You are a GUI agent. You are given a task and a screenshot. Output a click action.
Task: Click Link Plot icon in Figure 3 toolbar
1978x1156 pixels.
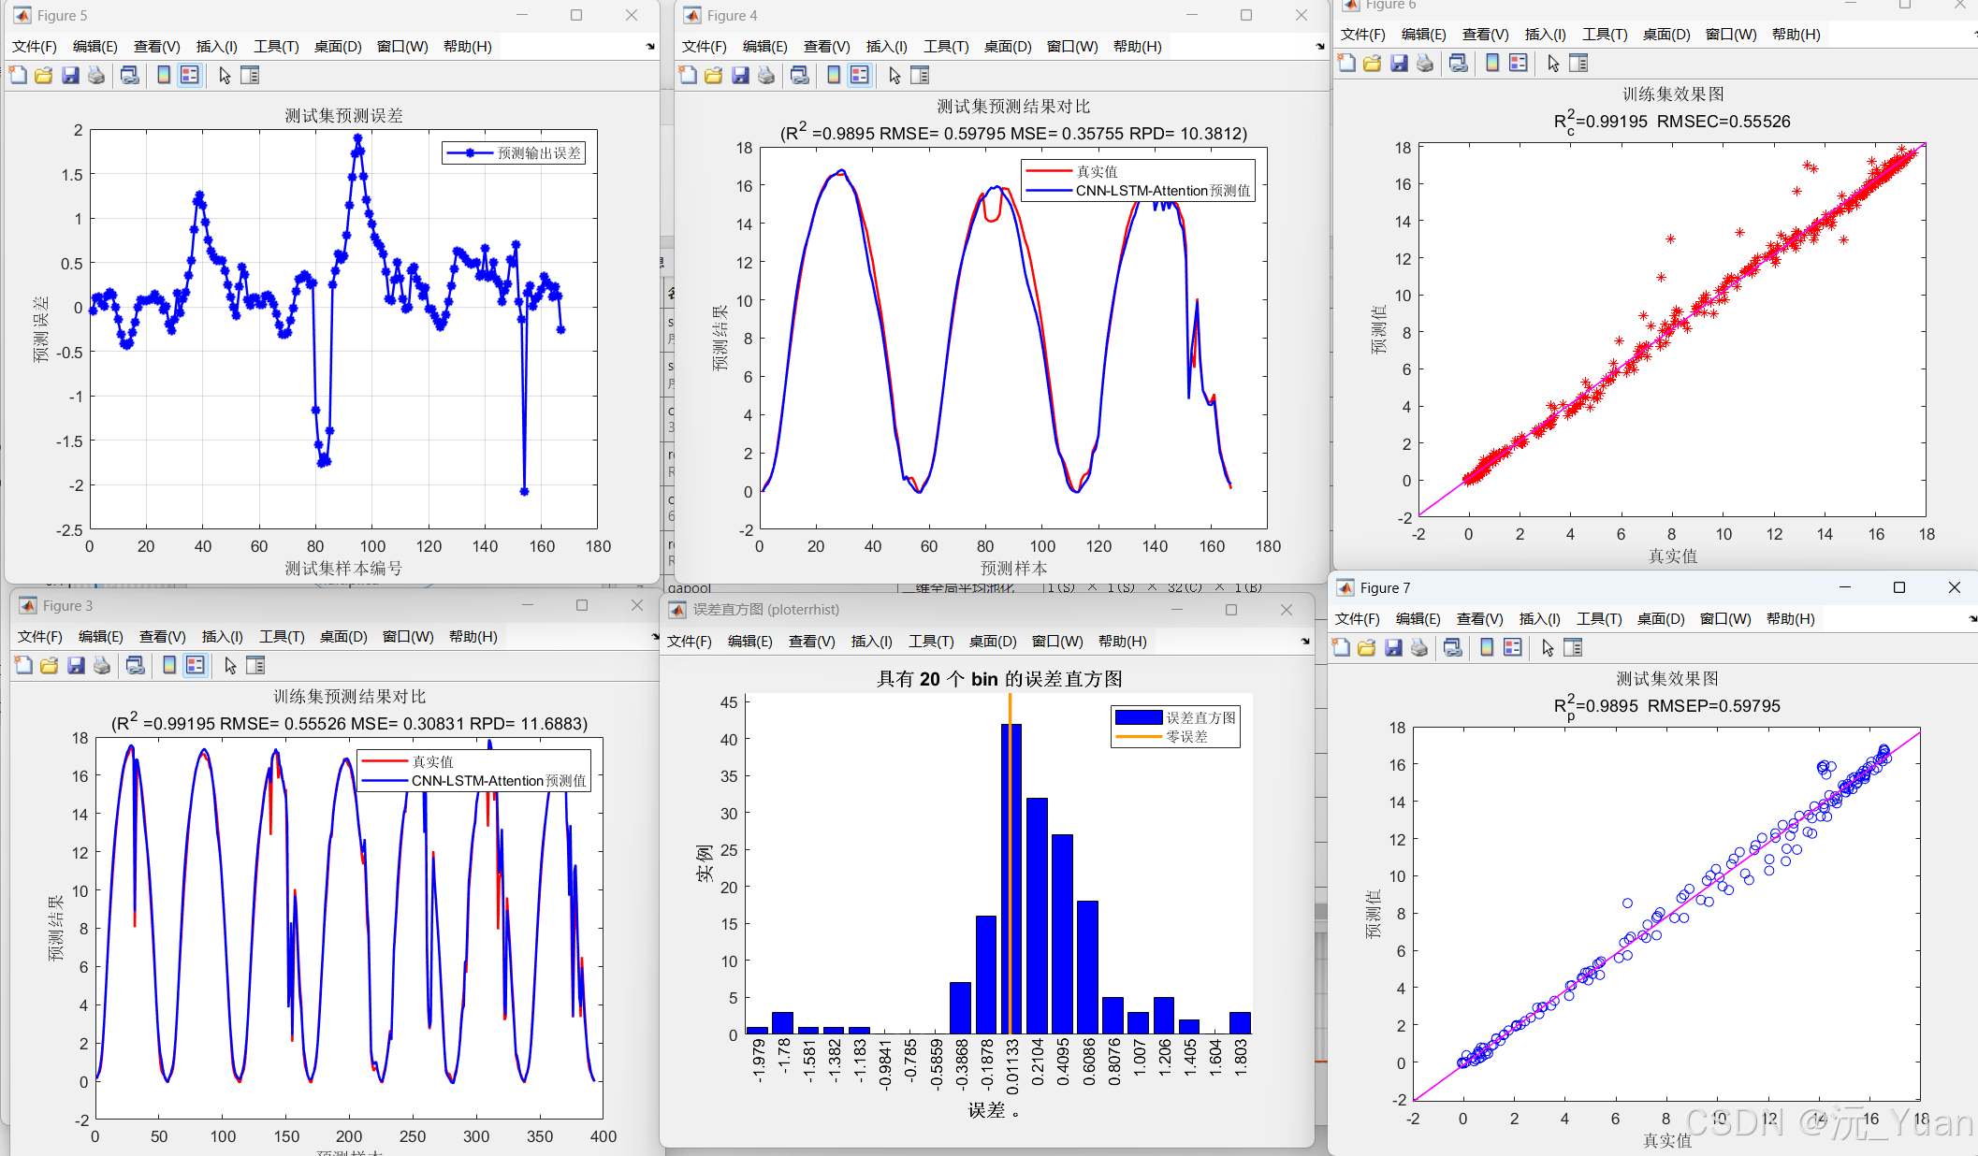pos(136,666)
